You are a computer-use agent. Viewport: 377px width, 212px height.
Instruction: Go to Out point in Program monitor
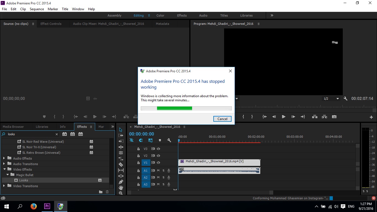coord(303,117)
